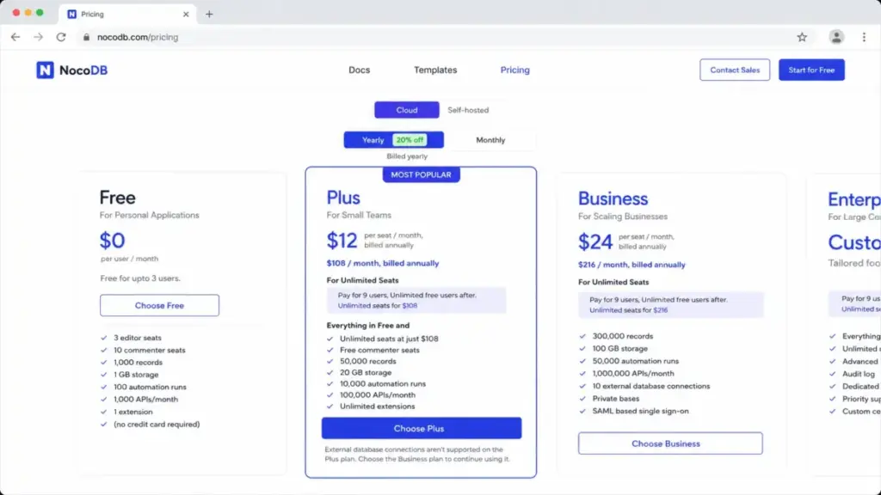Click '1 GB storage' feature text
881x495 pixels.
click(136, 375)
